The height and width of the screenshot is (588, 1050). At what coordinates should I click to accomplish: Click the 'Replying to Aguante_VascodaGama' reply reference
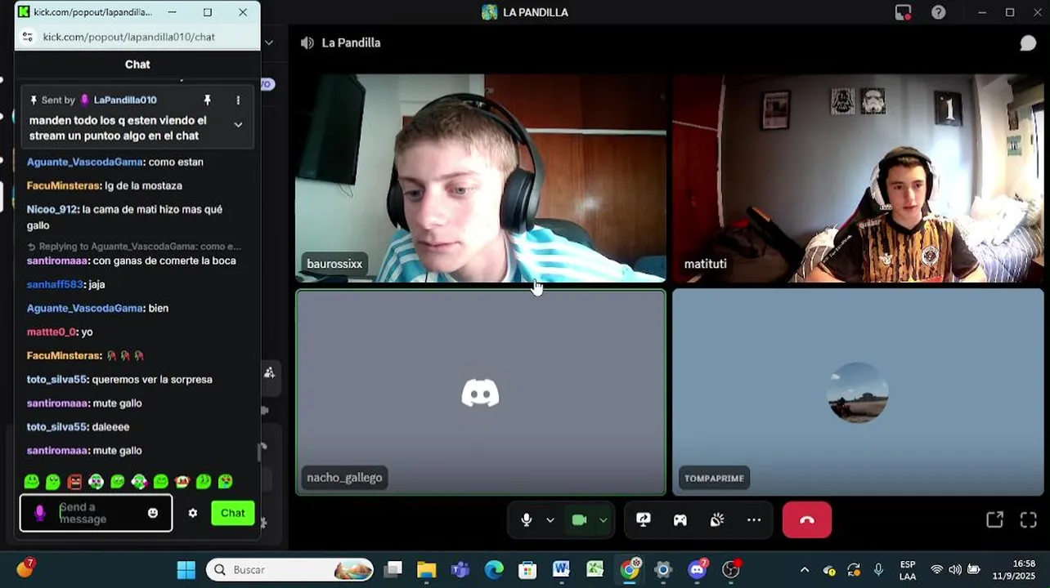(x=135, y=246)
